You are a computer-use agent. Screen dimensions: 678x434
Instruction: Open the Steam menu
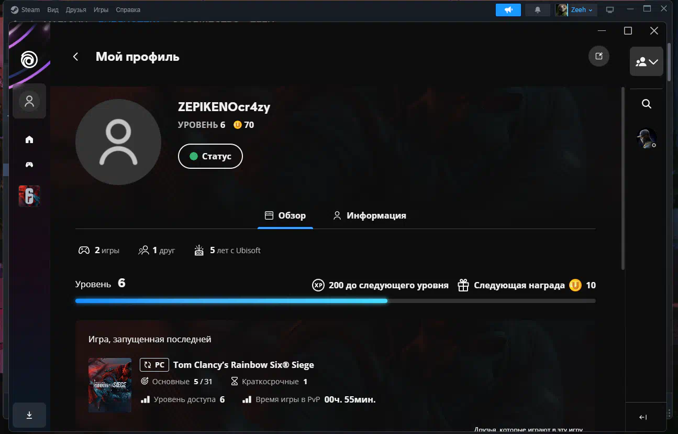[26, 10]
